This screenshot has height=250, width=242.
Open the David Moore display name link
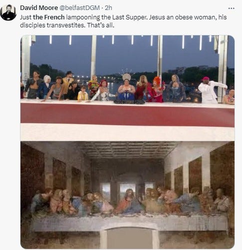[x=39, y=8]
